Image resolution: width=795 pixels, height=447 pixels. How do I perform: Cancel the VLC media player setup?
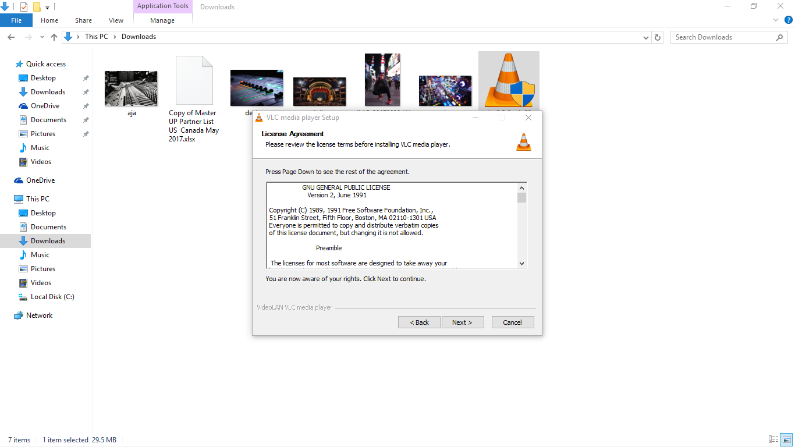[513, 322]
